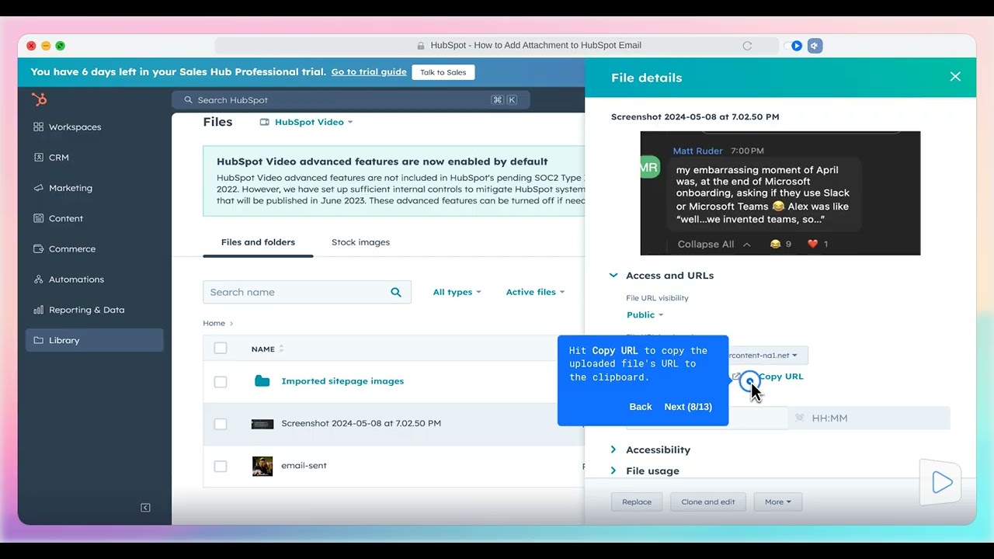The height and width of the screenshot is (559, 994).
Task: Click the lock icon in address bar
Action: 421,46
